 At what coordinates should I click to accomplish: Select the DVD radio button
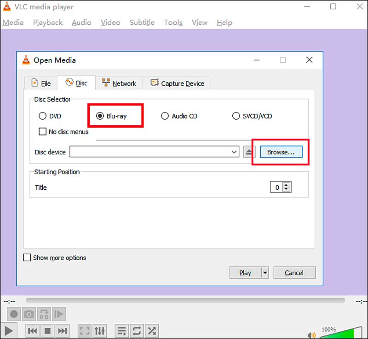43,116
